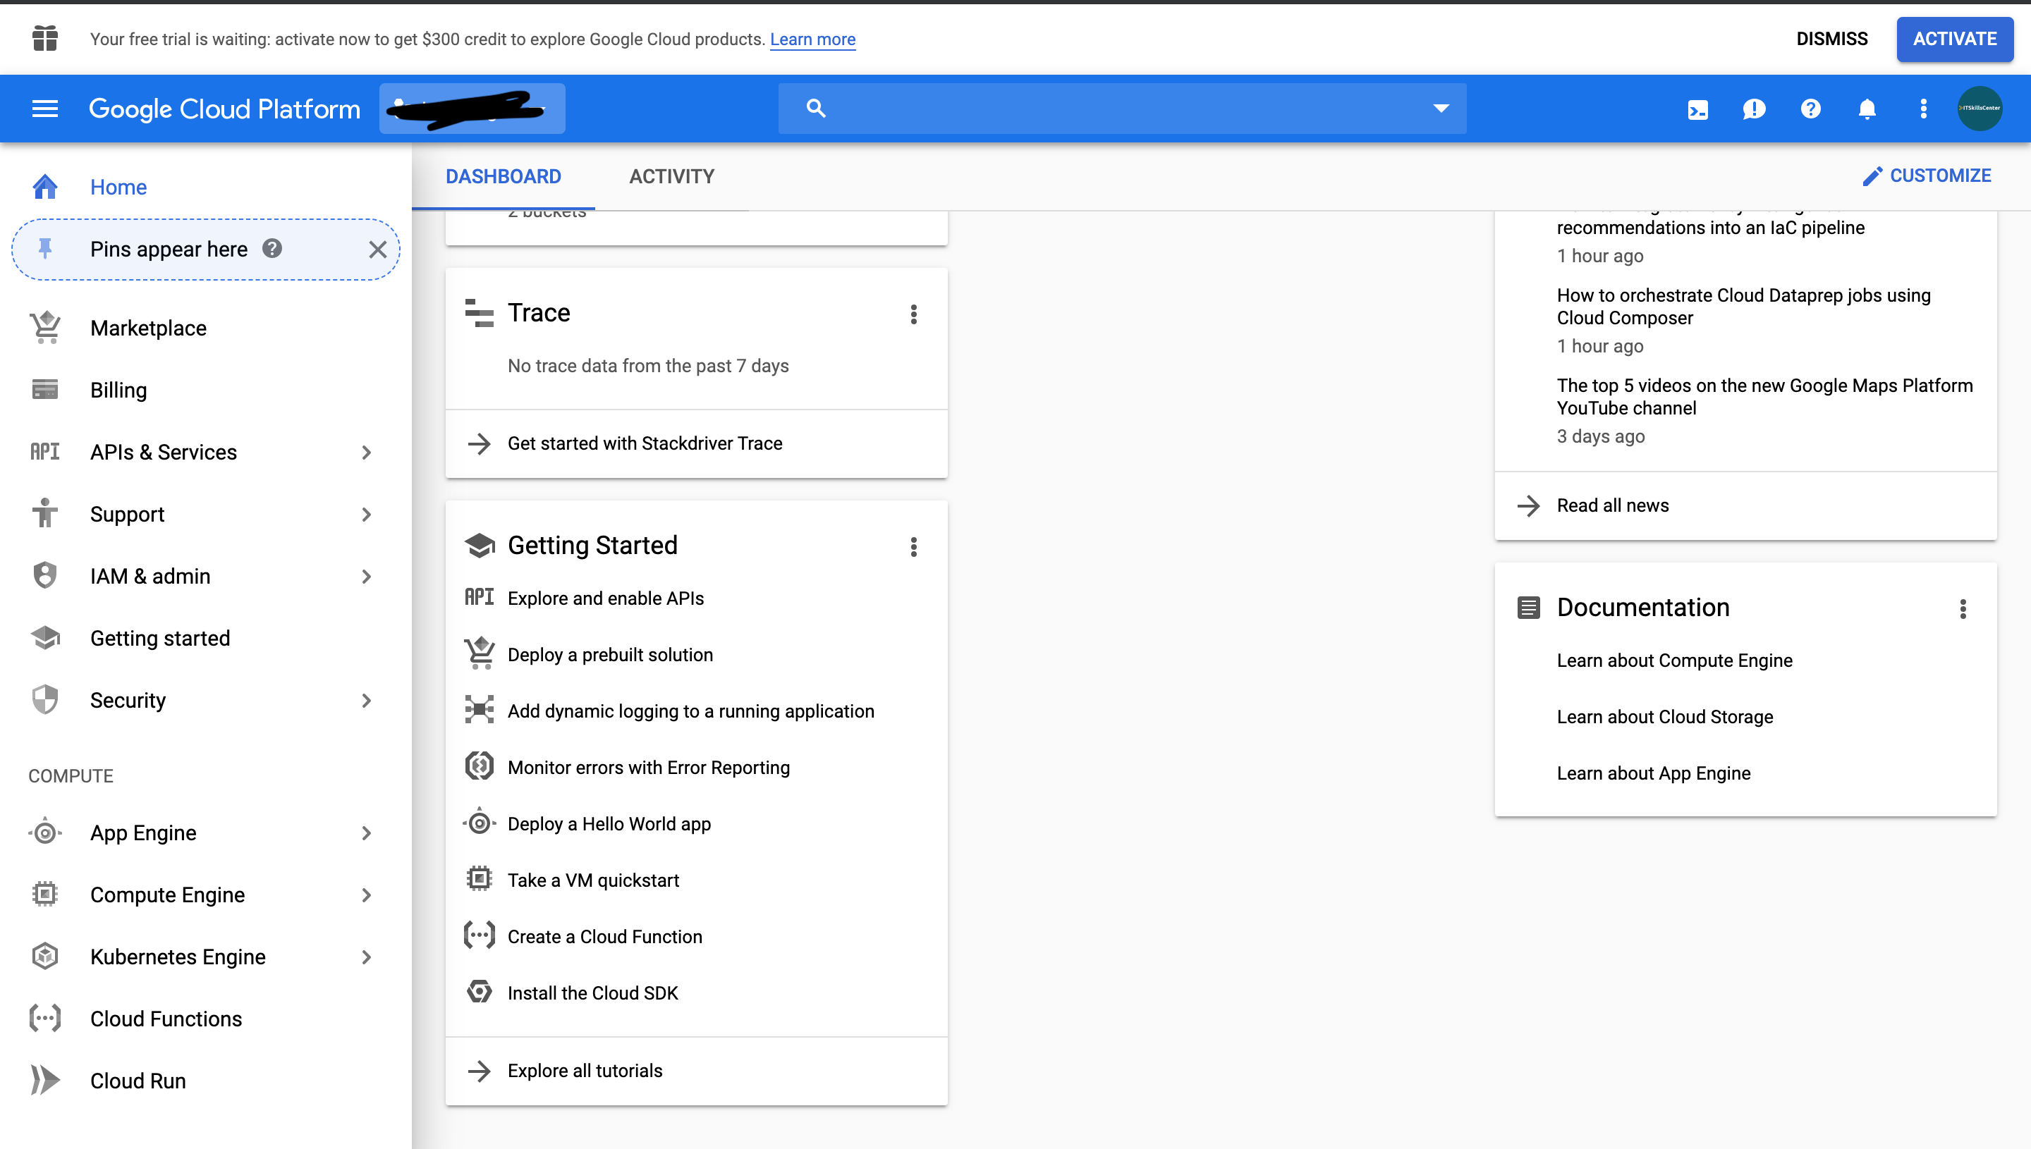Viewport: 2031px width, 1149px height.
Task: Expand Compute Engine submenu arrow
Action: (x=366, y=895)
